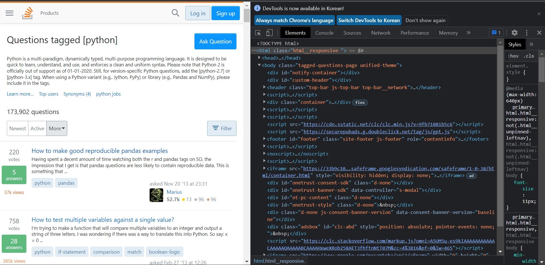The height and width of the screenshot is (265, 545).
Task: Click the Elements panel vertical scrollbar
Action: pyautogui.click(x=500, y=136)
